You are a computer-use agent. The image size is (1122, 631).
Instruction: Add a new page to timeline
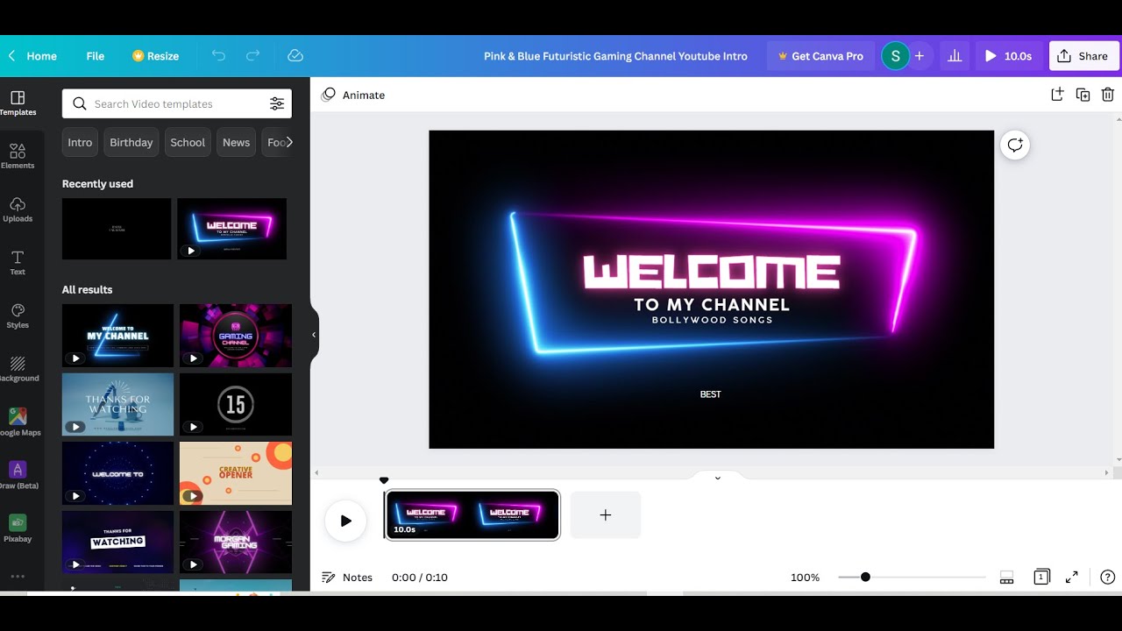606,515
